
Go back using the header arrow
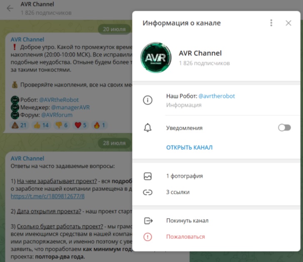pyautogui.click(x=10, y=8)
